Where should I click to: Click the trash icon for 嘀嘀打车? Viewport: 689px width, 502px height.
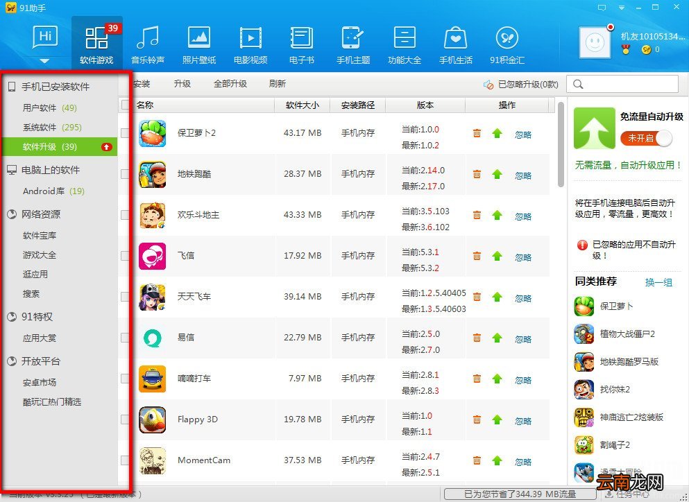pos(477,378)
